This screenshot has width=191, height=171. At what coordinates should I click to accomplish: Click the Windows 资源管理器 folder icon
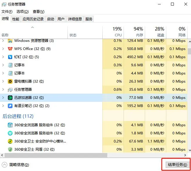[10, 41]
